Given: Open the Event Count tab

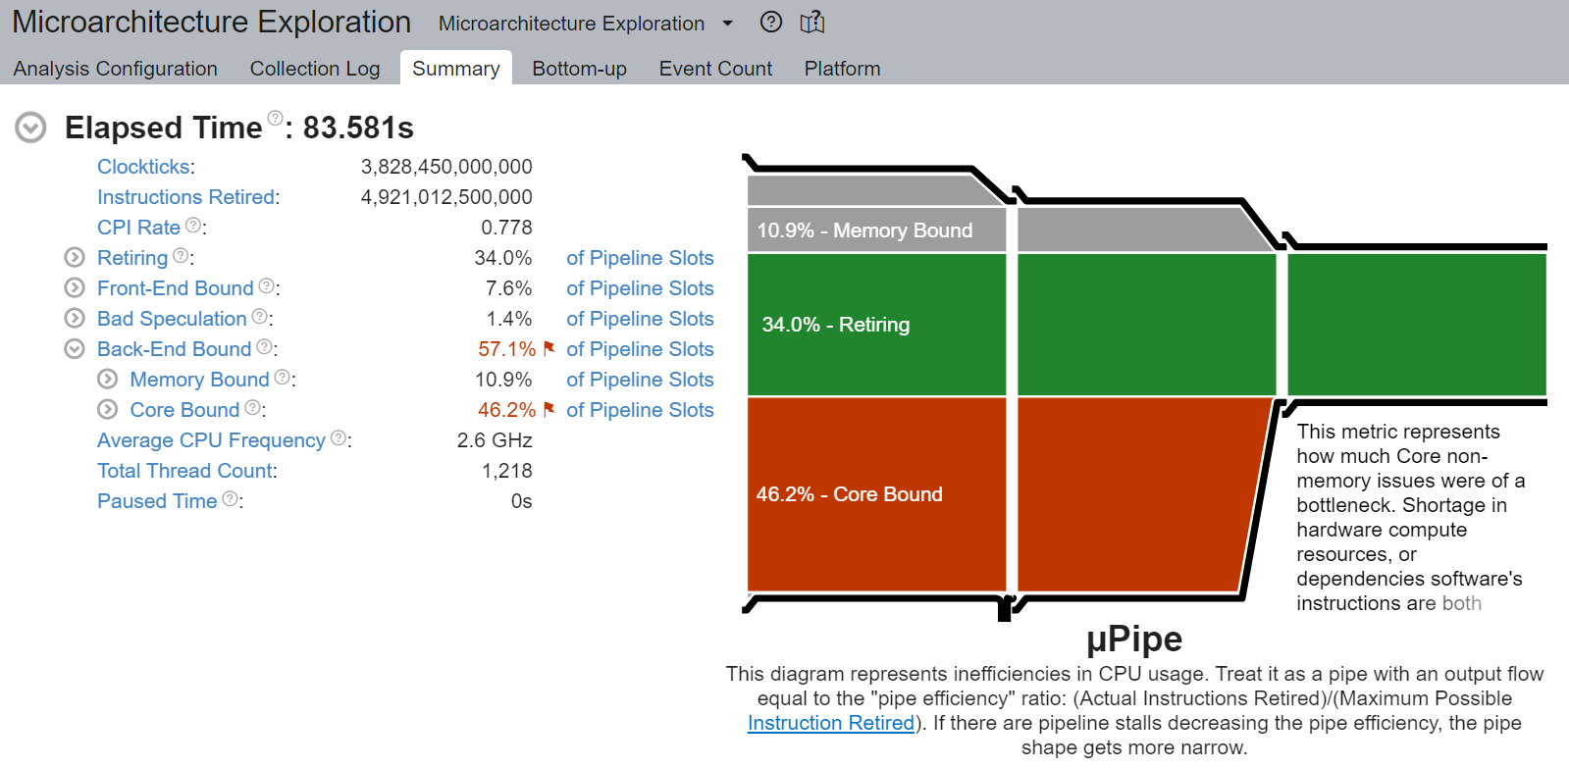Looking at the screenshot, I should tap(715, 69).
